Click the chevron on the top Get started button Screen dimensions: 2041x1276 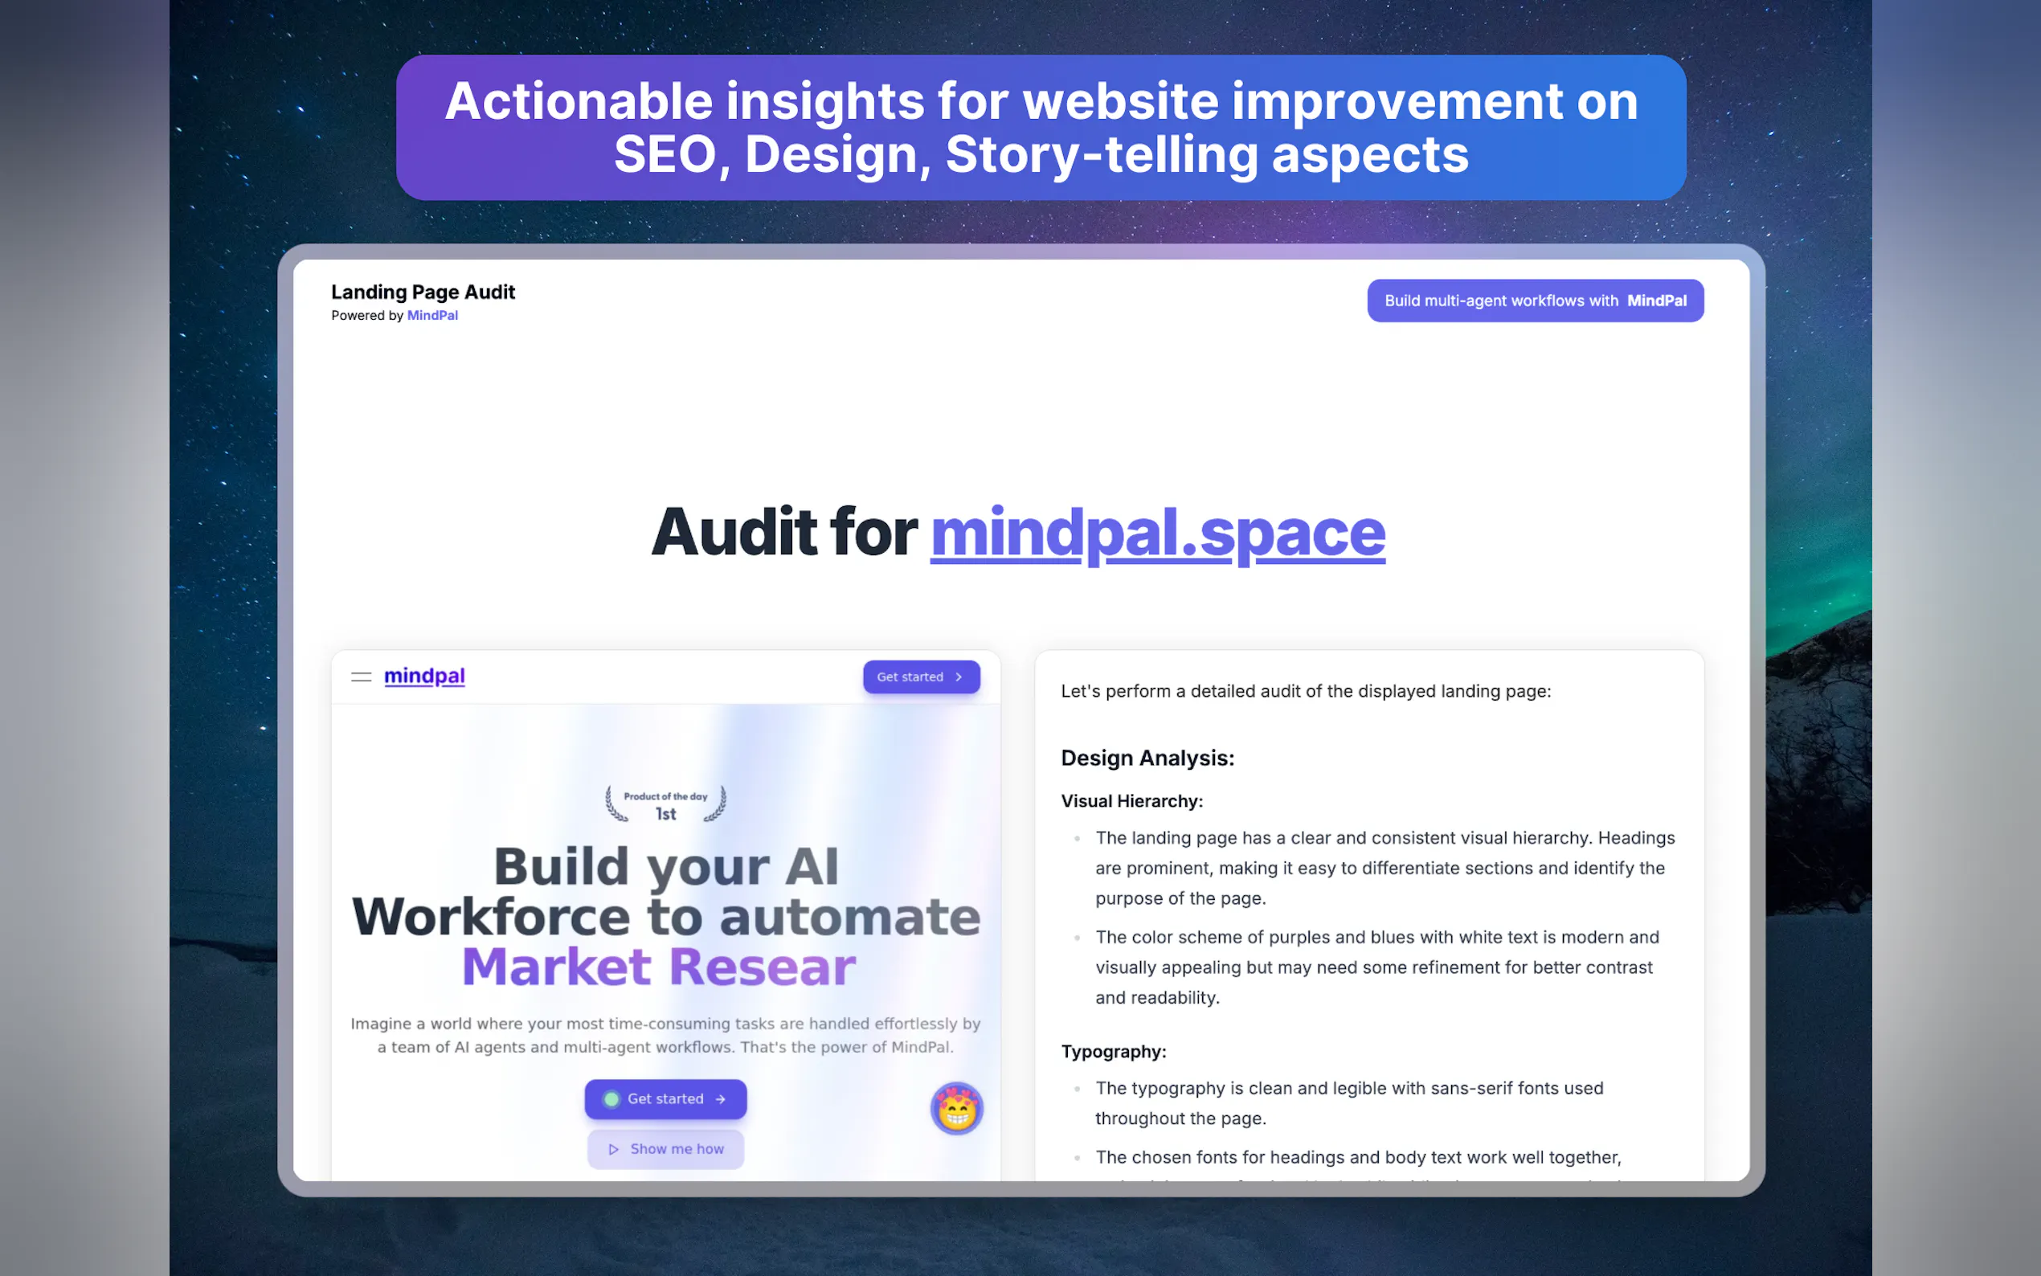click(959, 677)
